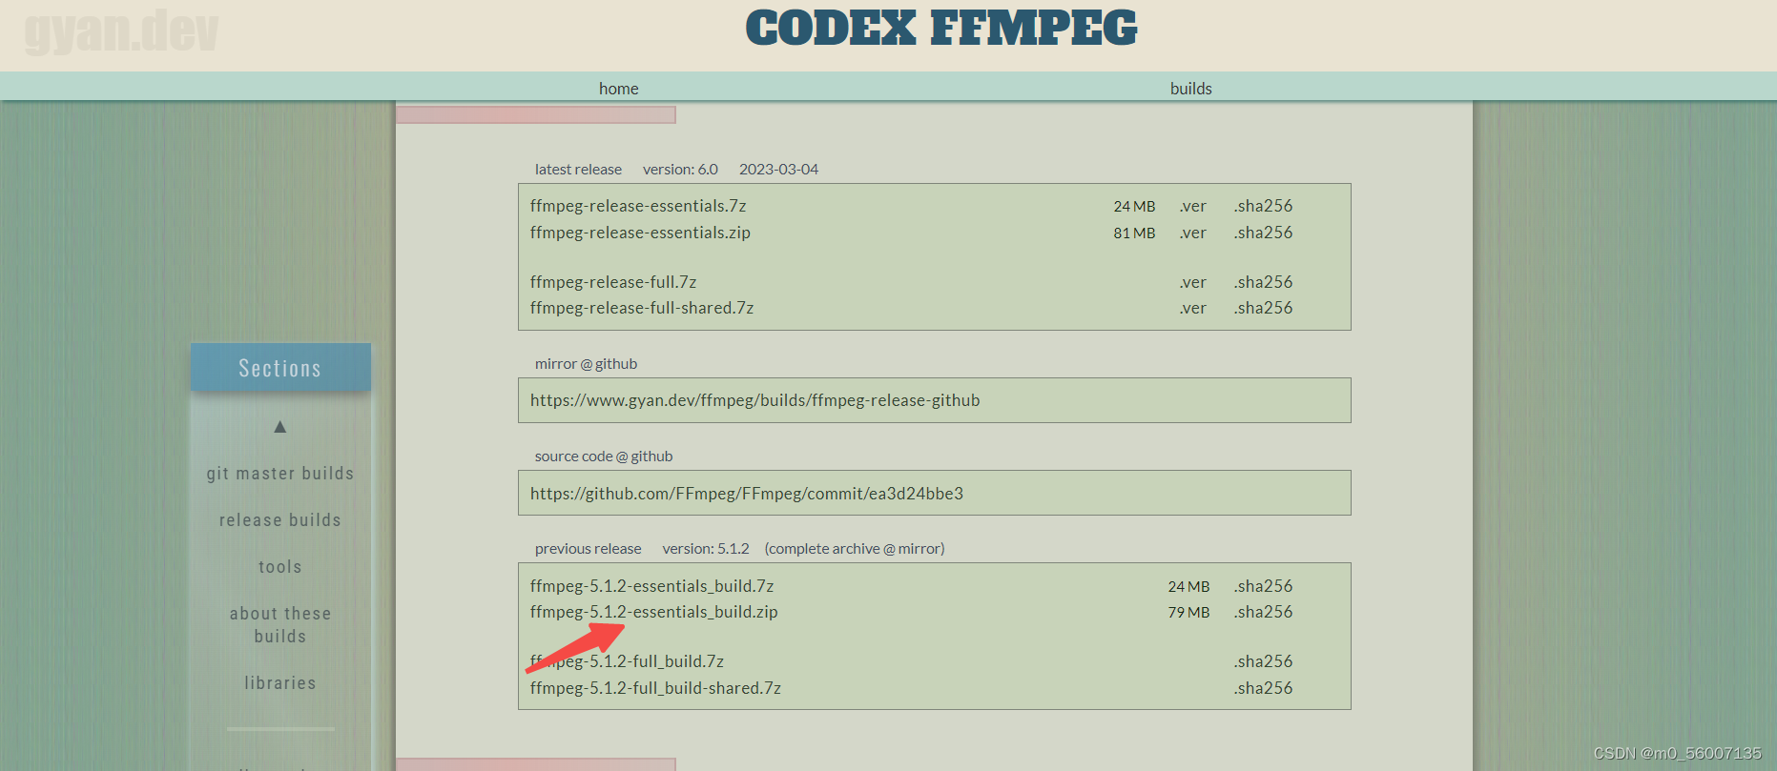Open .sha256 for ffmpeg-release-full.7z
Screen dimensions: 1777x771
[1263, 282]
